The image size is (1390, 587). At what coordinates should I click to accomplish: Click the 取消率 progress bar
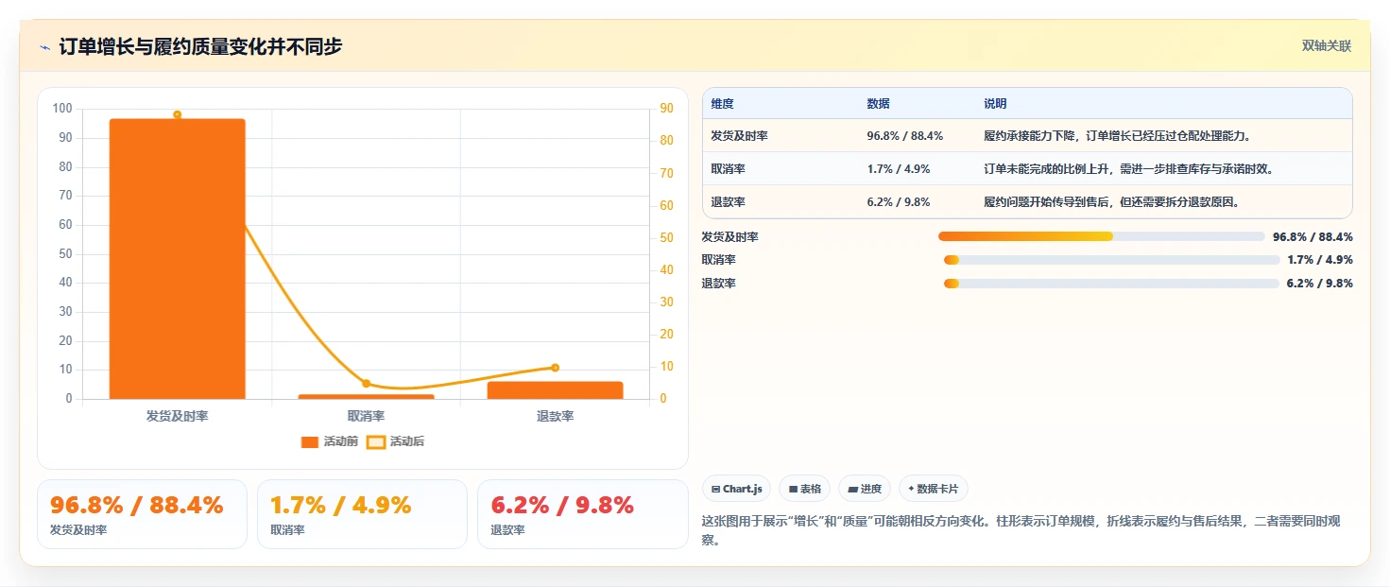pos(1111,260)
